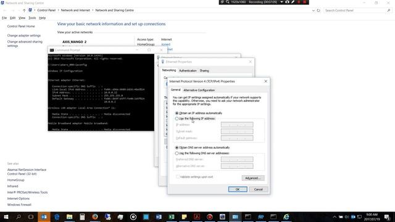Open Change advanced sharing settings
The width and height of the screenshot is (395, 222).
coord(25,44)
